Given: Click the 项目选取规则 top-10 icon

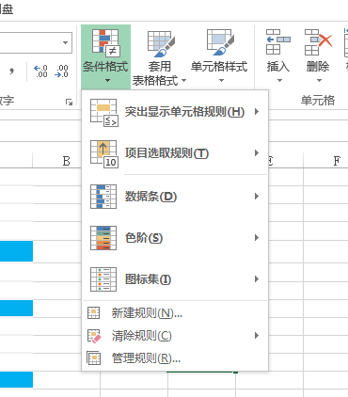Looking at the screenshot, I should tap(103, 154).
